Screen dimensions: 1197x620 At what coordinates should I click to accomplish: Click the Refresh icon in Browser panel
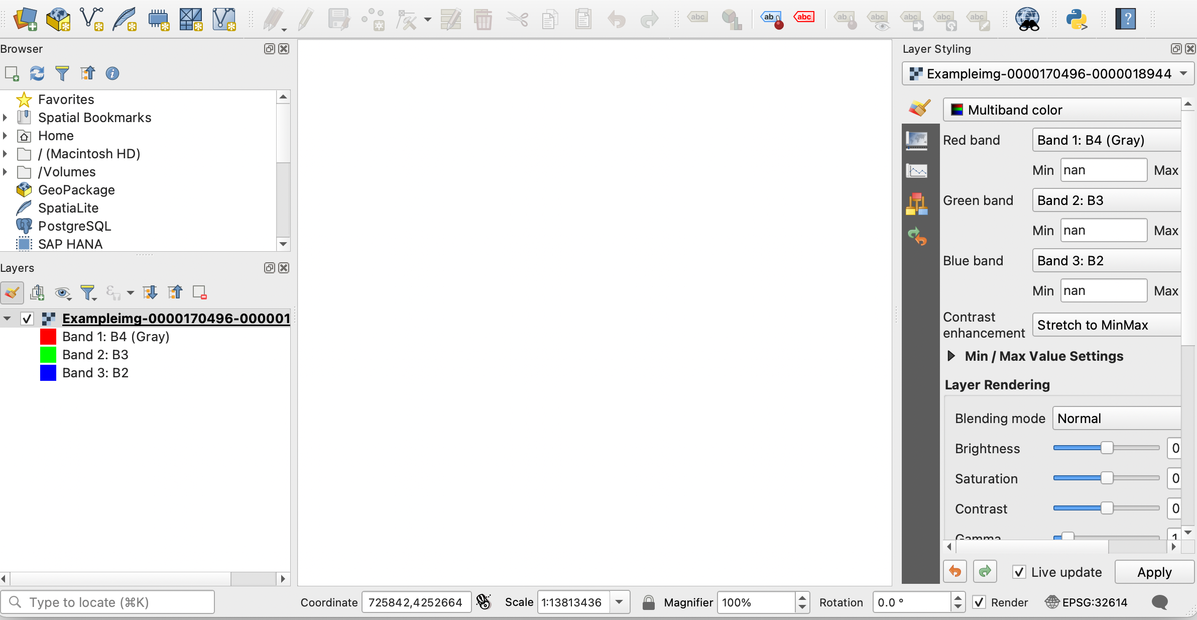point(37,73)
